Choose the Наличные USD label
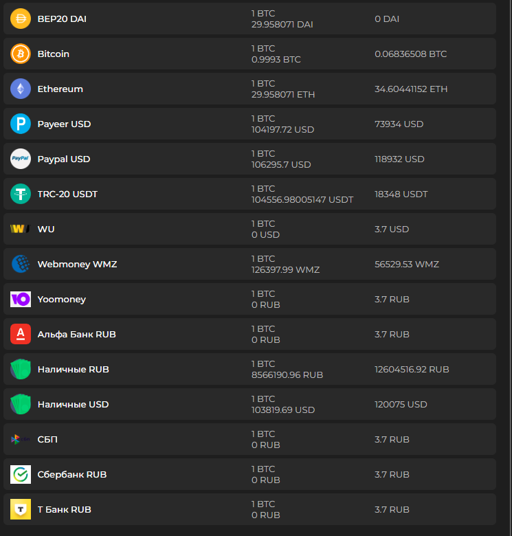 (x=73, y=404)
